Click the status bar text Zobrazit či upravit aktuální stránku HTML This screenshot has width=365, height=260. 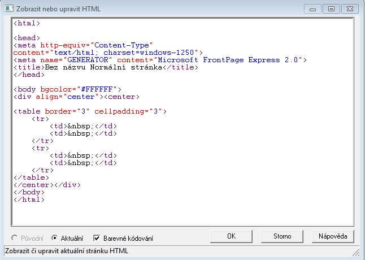point(67,251)
